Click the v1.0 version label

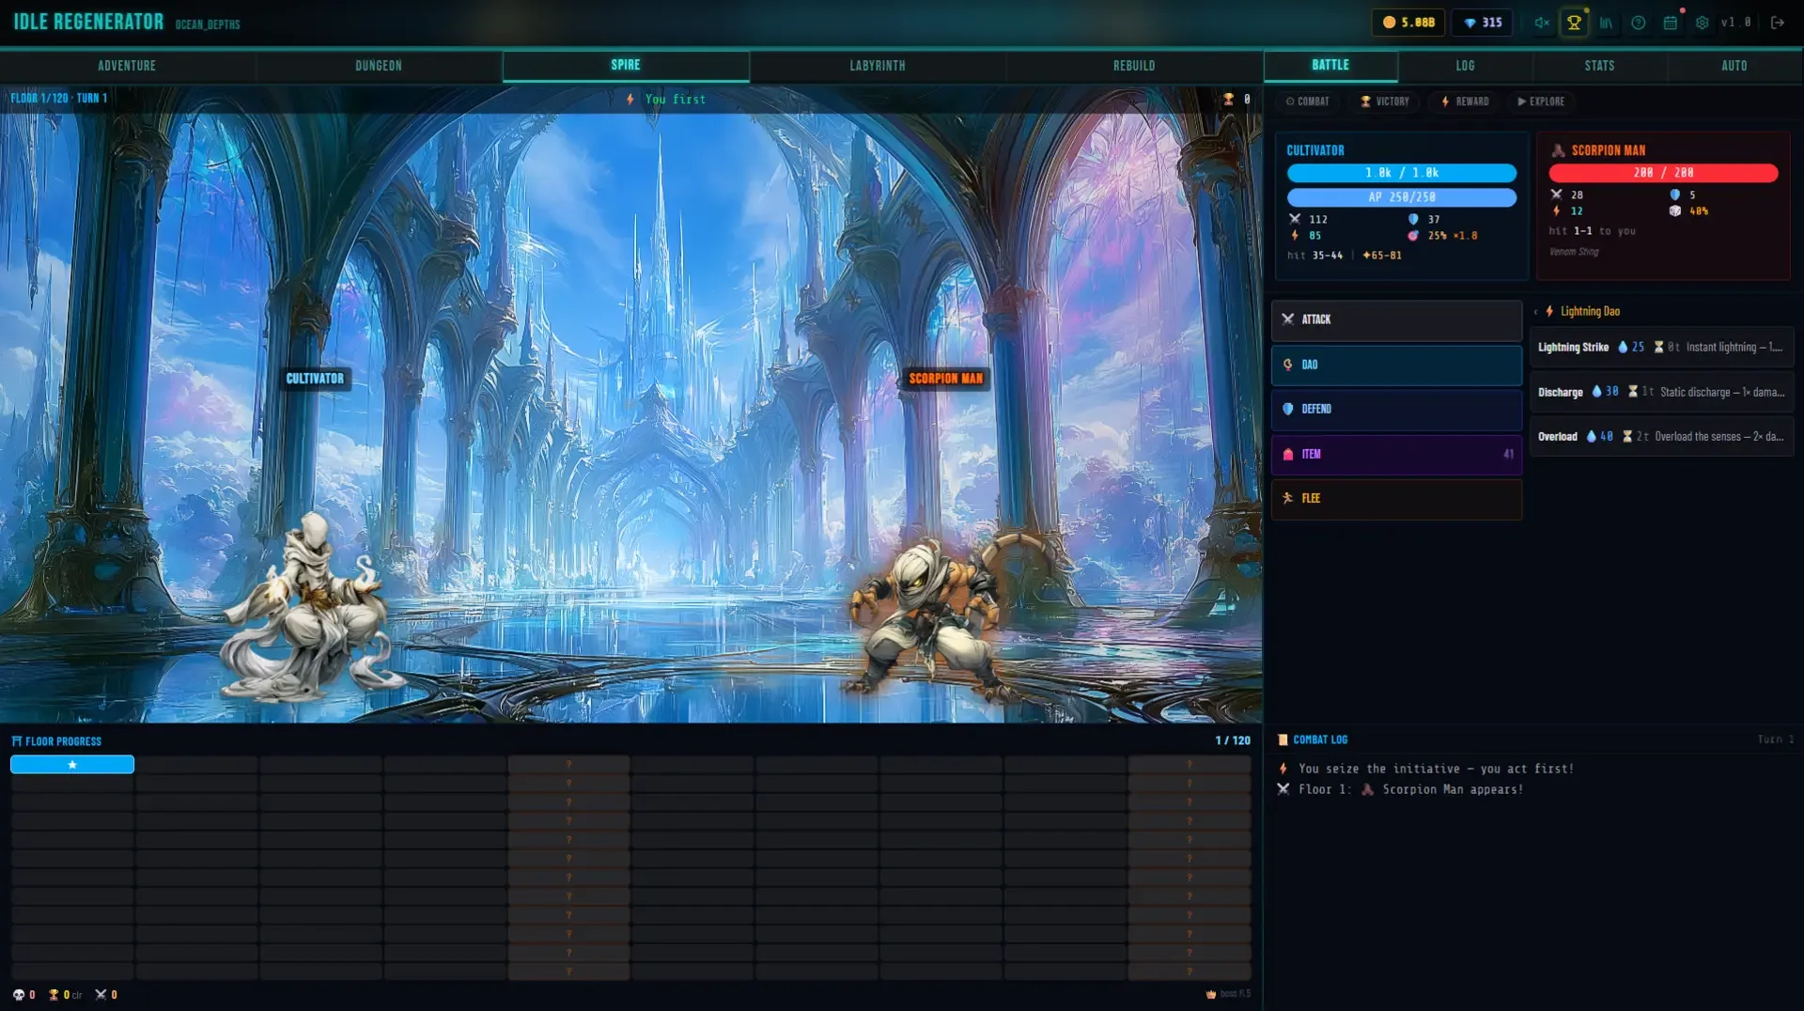point(1735,23)
